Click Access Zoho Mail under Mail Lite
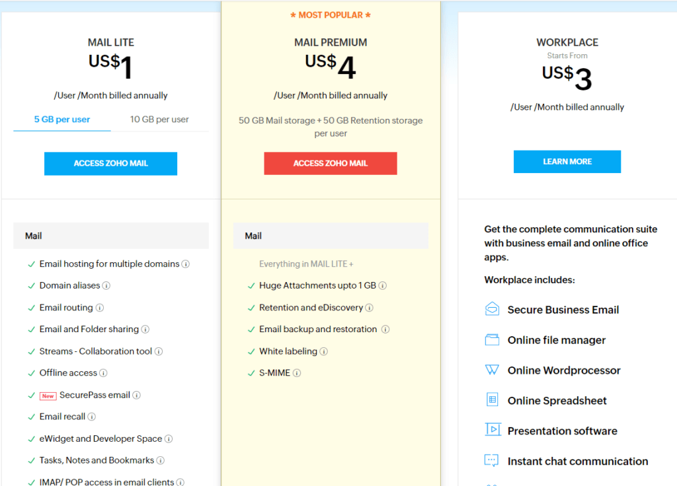The height and width of the screenshot is (486, 677). pos(110,164)
